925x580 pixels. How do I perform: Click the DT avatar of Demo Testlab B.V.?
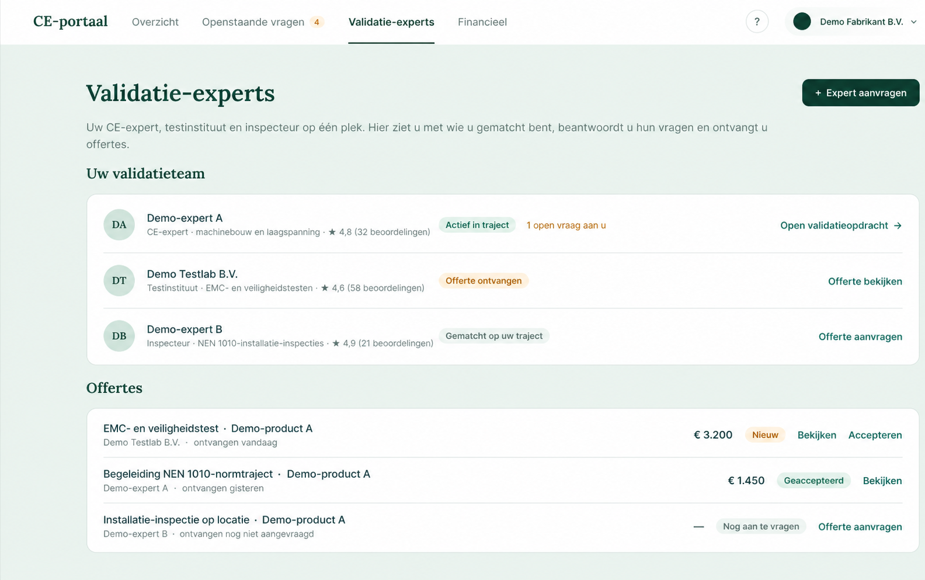119,280
